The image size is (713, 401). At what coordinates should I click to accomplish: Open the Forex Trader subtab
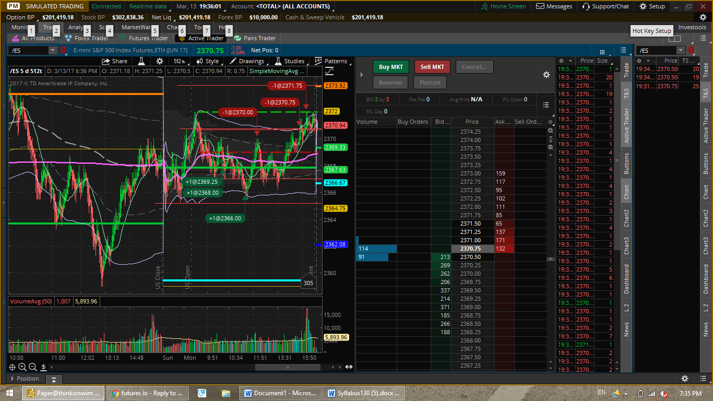click(87, 38)
